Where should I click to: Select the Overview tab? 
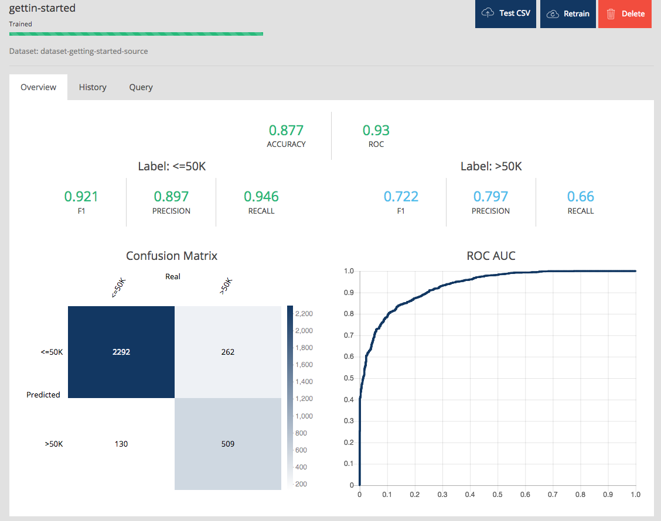coord(38,87)
